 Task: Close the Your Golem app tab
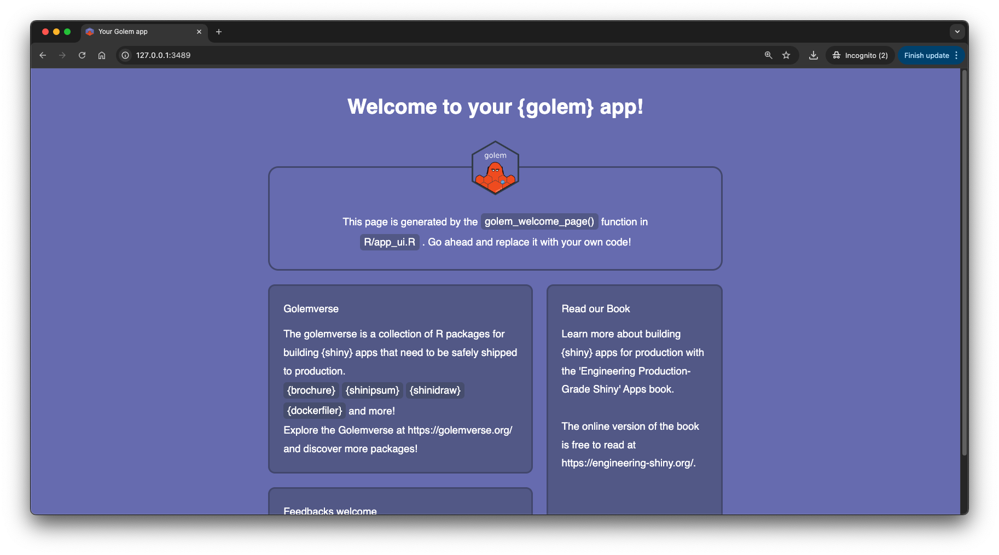(x=199, y=32)
